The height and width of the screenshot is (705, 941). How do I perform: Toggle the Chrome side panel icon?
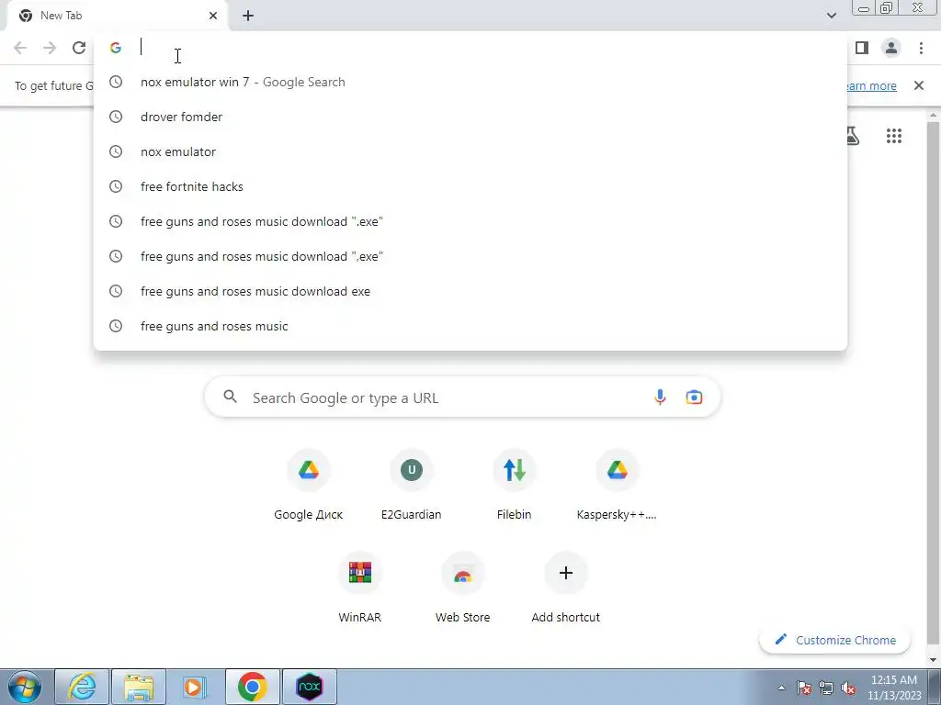click(x=862, y=48)
